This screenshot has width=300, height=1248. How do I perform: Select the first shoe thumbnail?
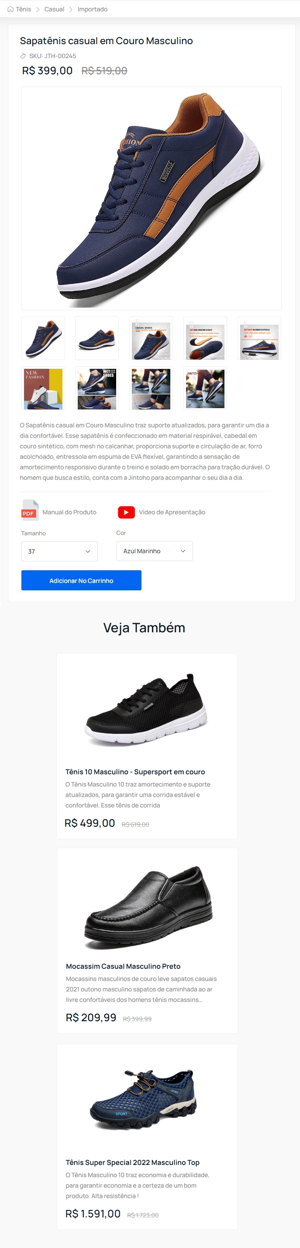[43, 338]
